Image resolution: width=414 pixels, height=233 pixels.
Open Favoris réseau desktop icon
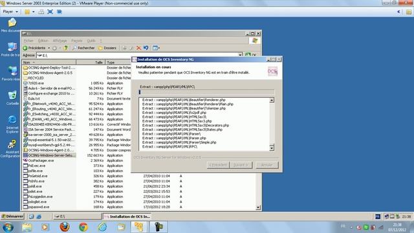coord(12,74)
